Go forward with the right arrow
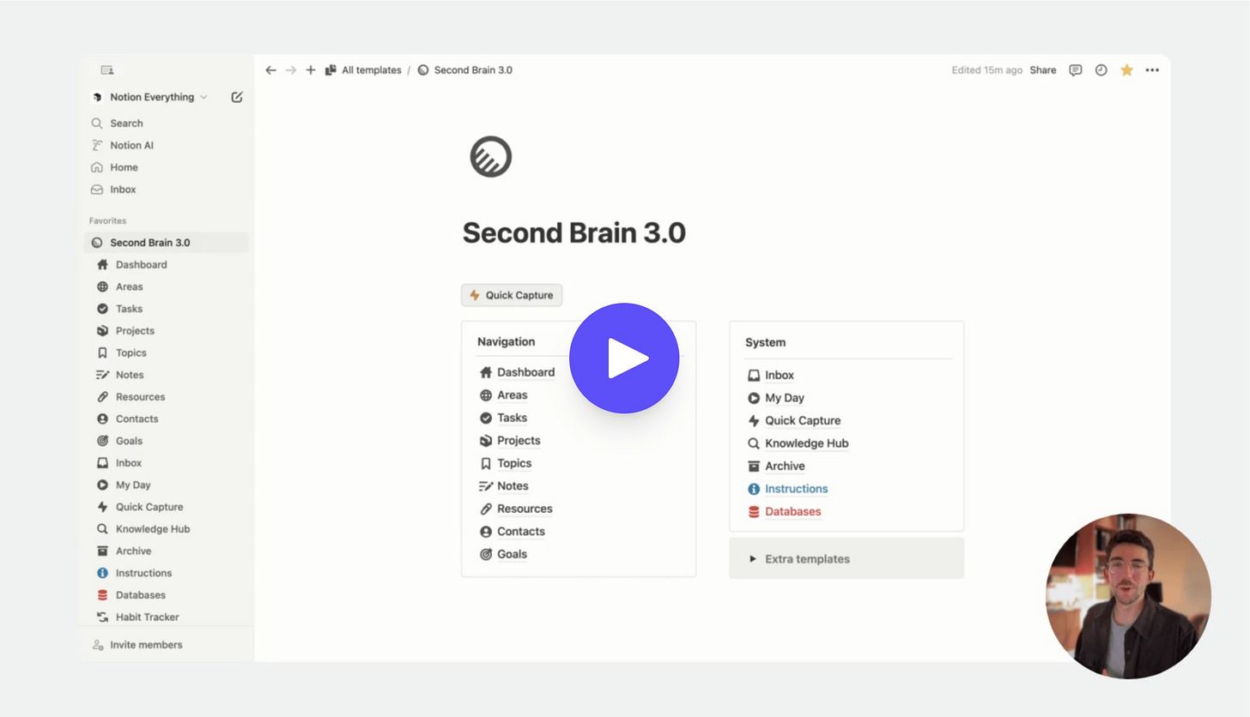Screen dimensions: 1250x717 [x=291, y=70]
